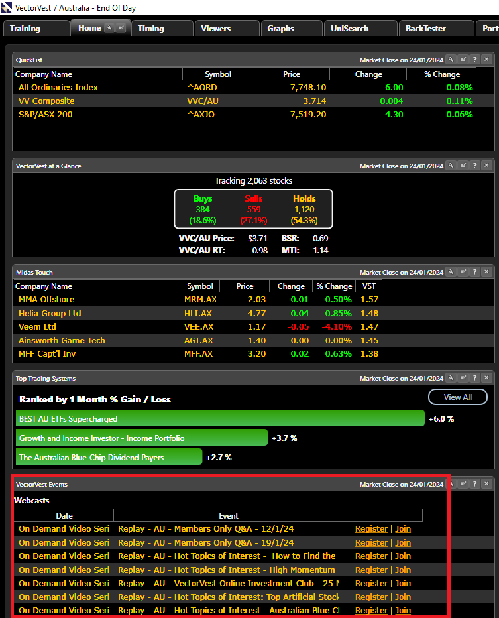This screenshot has height=618, width=499.
Task: Show help for VectorVest Events panel
Action: (x=475, y=483)
